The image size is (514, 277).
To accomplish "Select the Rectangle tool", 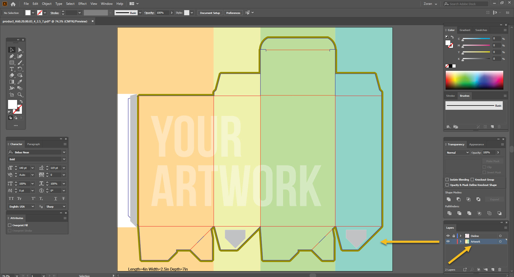I will 12,63.
